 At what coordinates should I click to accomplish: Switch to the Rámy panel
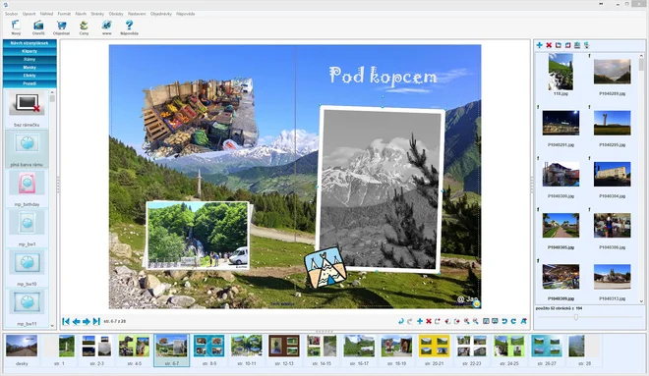click(29, 60)
